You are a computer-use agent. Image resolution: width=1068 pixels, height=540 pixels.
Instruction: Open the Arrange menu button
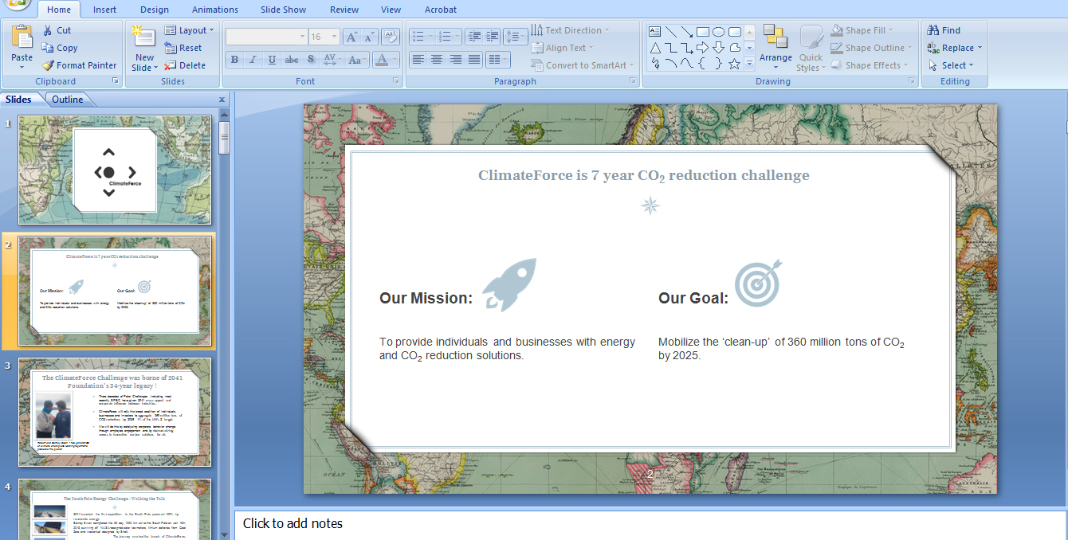pos(775,48)
